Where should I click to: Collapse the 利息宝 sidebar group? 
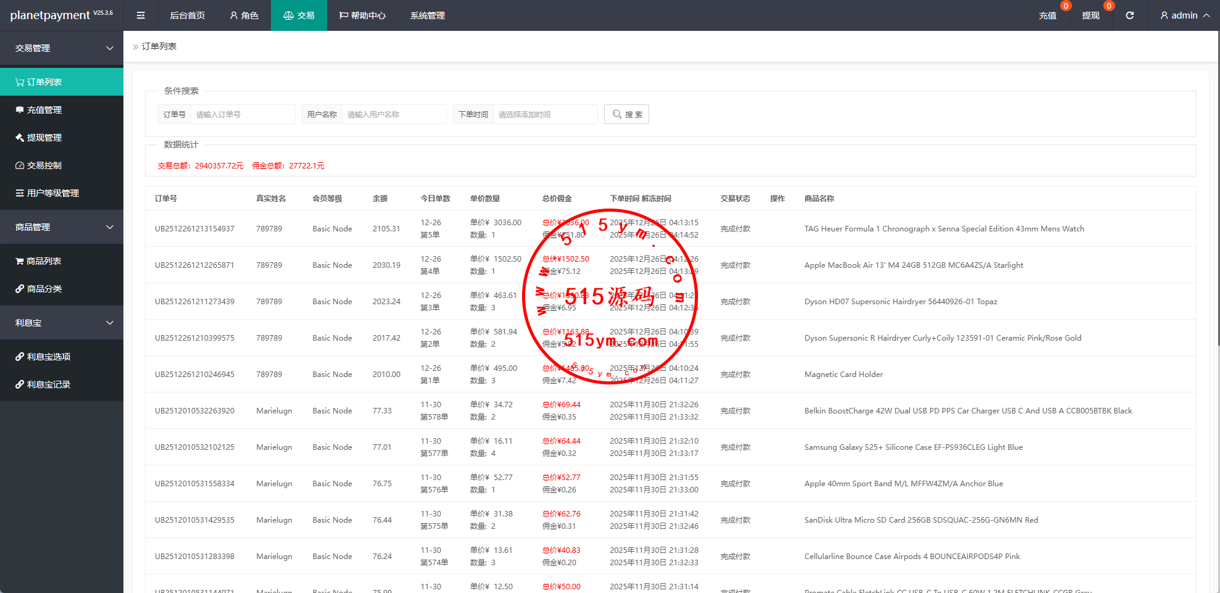tap(62, 323)
